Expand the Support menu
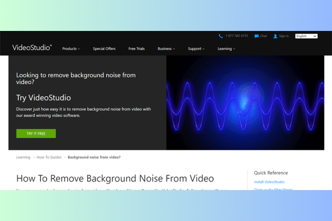Image resolution: width=332 pixels, height=221 pixels. pos(196,49)
